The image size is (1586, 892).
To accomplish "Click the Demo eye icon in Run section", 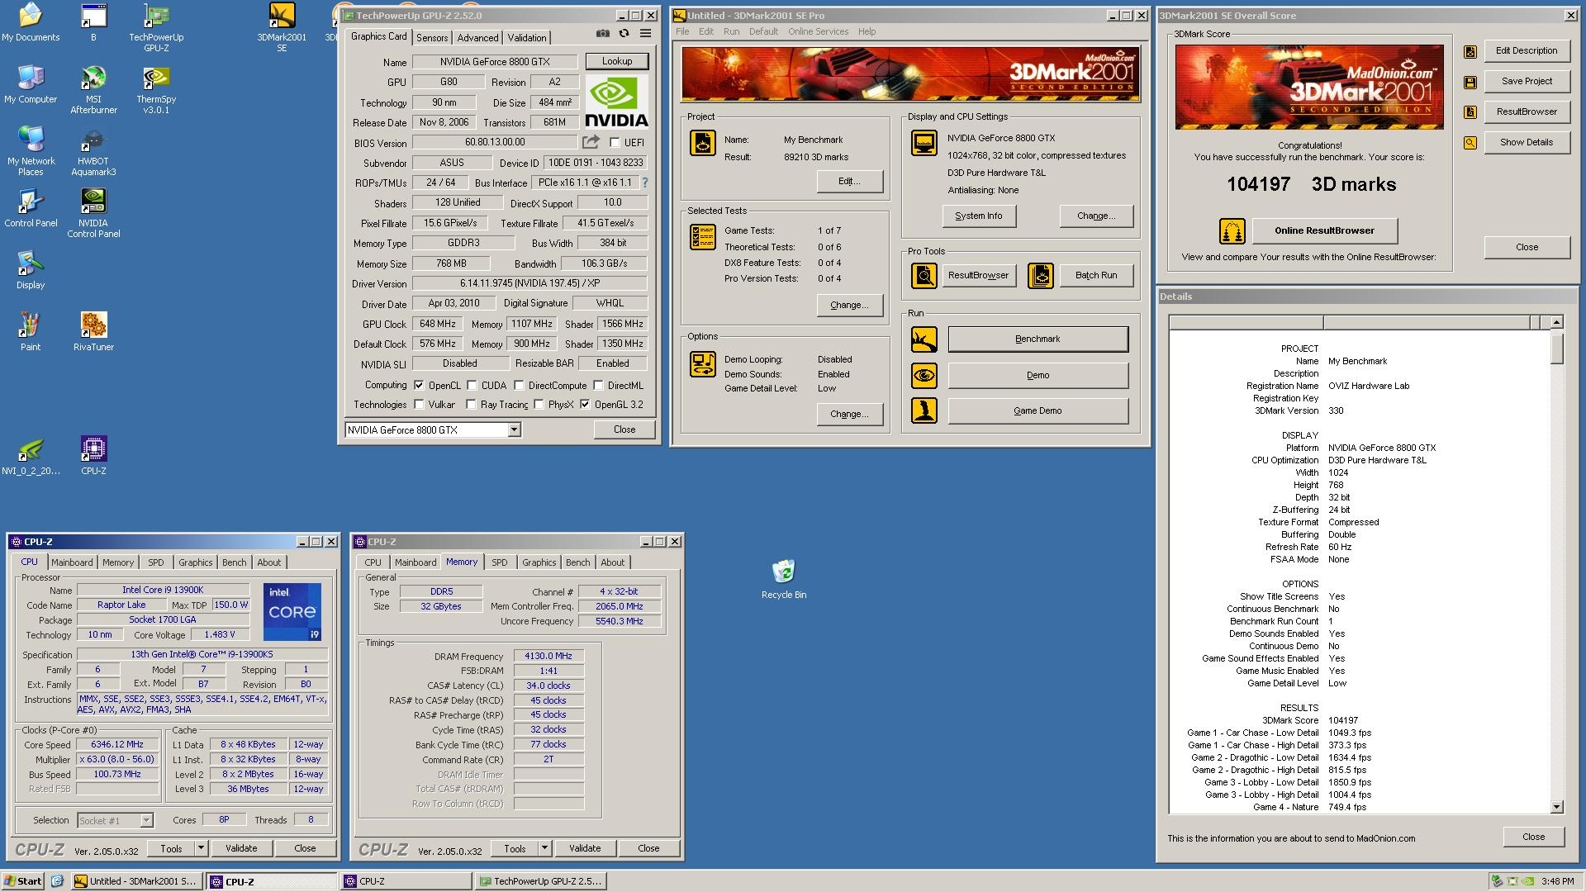I will 924,375.
